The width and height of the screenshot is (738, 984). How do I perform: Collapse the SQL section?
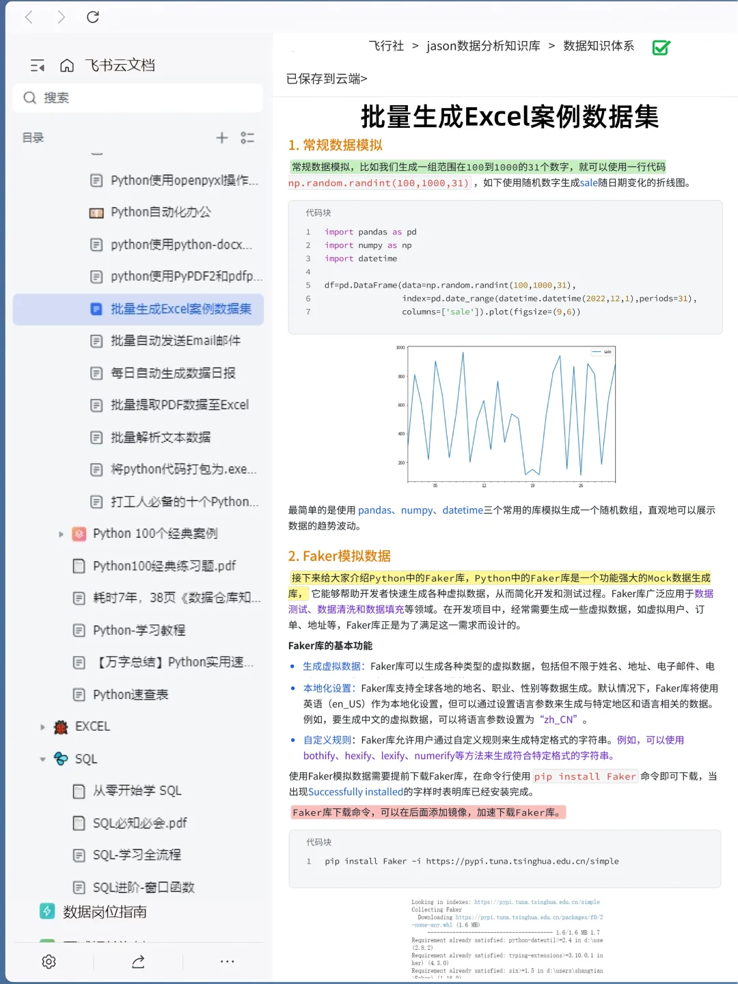pyautogui.click(x=42, y=758)
